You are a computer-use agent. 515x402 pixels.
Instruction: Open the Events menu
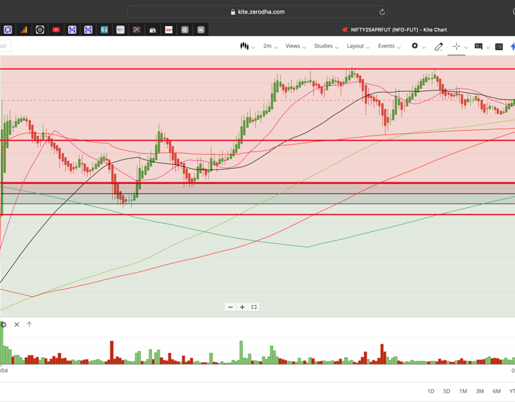click(x=389, y=46)
